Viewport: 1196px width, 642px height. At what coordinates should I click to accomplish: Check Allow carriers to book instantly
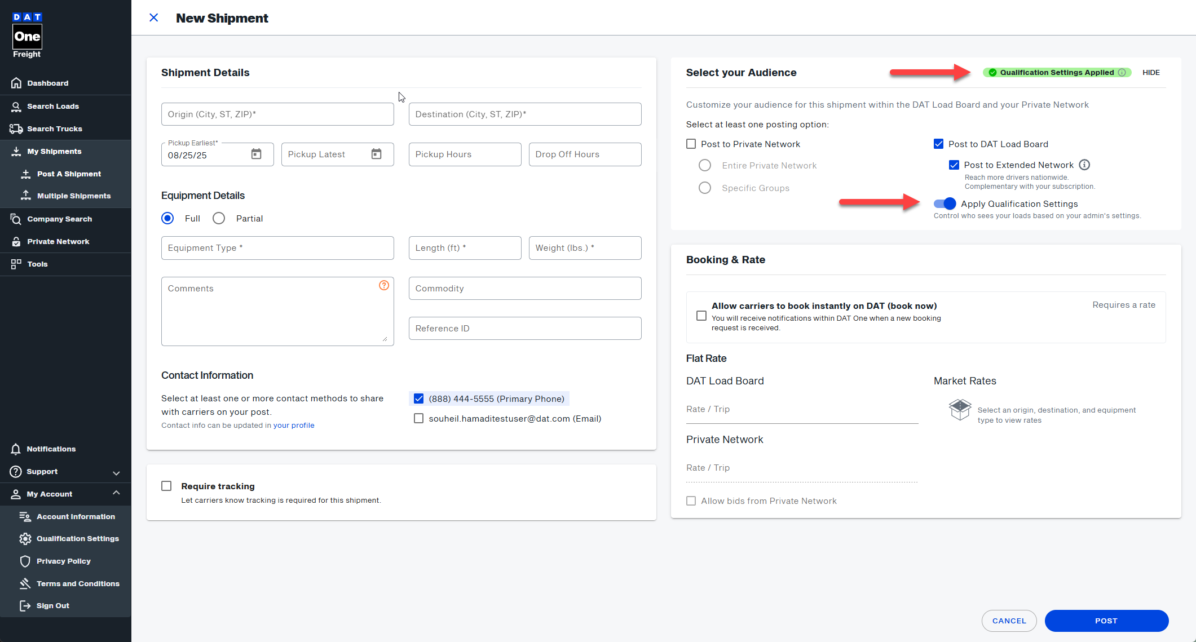701,316
